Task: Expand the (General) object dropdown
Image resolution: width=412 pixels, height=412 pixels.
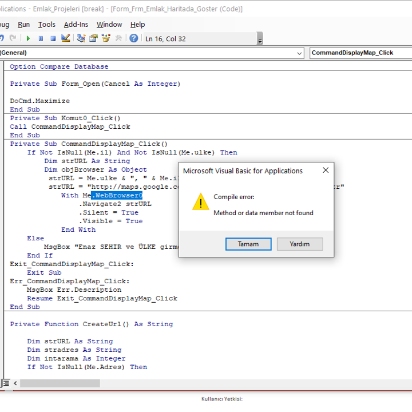Action: click(x=300, y=53)
